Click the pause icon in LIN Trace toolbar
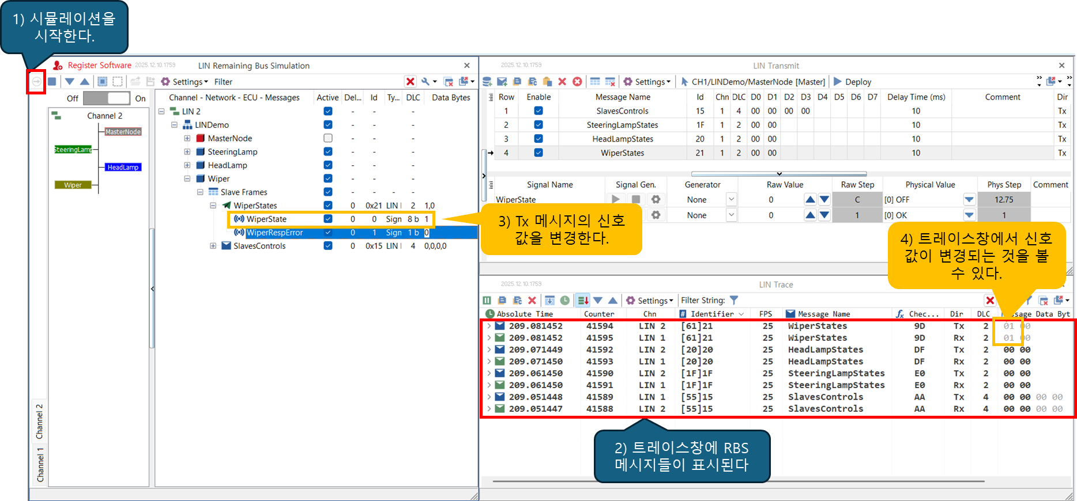 [487, 301]
